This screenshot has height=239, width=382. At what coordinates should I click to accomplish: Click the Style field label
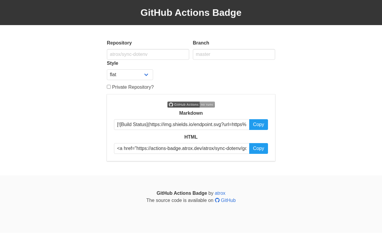[x=113, y=63]
